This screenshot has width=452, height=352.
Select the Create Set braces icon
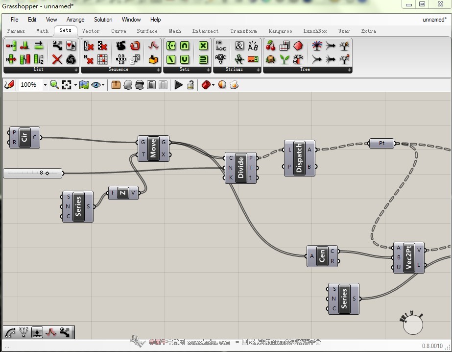171,46
